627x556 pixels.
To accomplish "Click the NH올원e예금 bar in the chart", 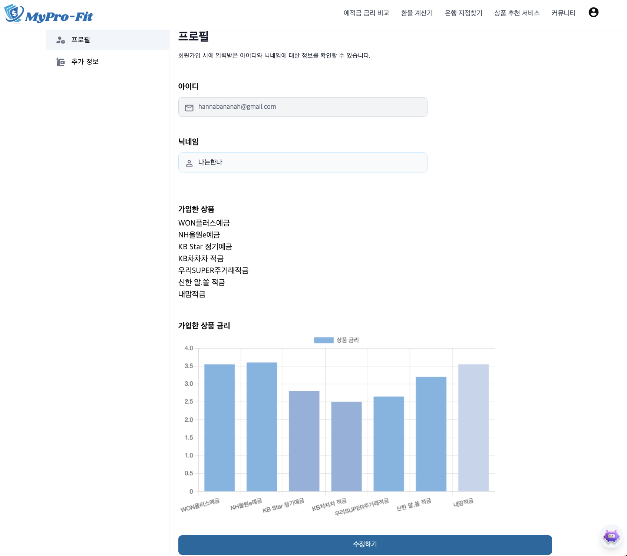I will point(262,427).
